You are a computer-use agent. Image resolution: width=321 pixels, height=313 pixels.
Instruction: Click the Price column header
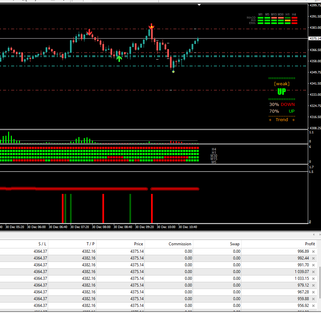point(139,244)
